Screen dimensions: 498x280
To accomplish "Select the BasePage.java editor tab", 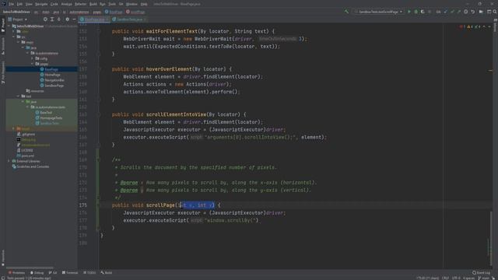I will (x=94, y=19).
